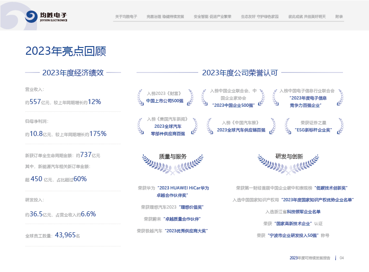Image resolution: width=369 pixels, height=272 pixels.
Task: Open the 附录 navigation tab
Action: point(339,16)
